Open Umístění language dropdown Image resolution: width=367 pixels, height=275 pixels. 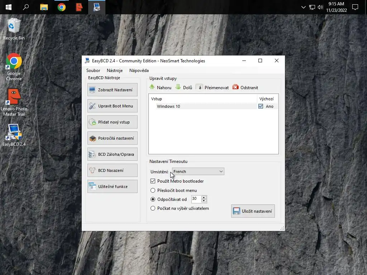[198, 172]
